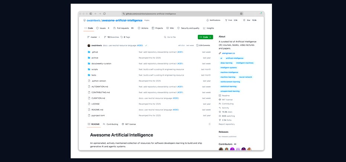Open the docs/weekly-curation folder name
This screenshot has height=162, width=346.
point(101,63)
